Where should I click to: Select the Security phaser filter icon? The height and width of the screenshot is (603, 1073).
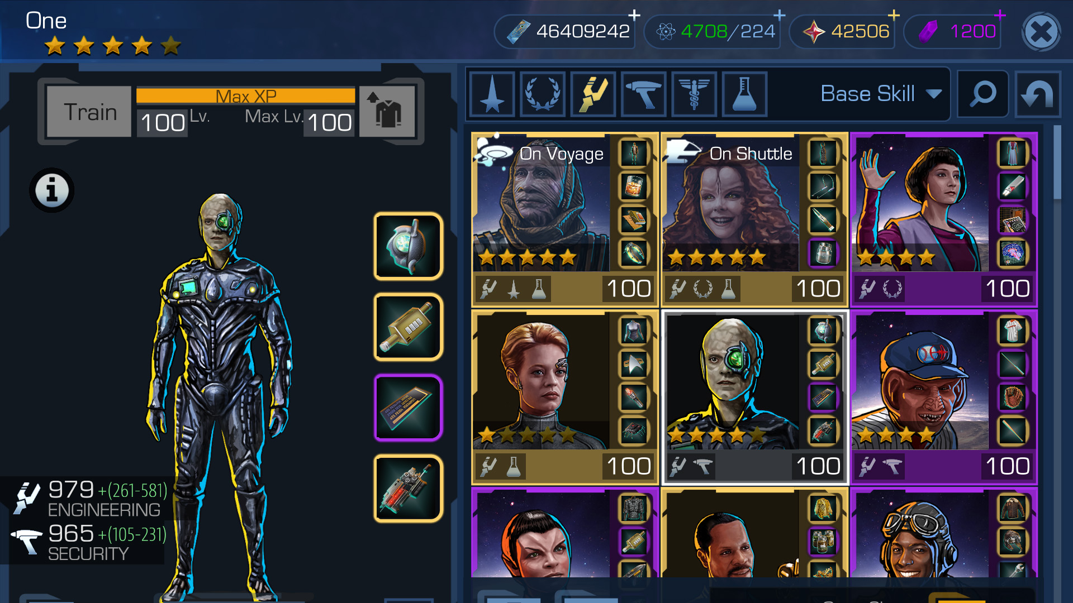click(643, 94)
